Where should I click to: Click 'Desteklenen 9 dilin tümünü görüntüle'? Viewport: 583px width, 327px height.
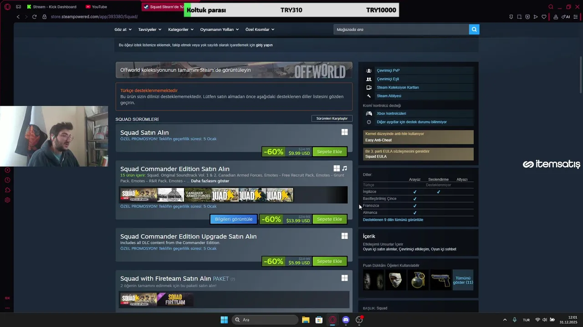[393, 220]
